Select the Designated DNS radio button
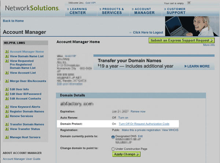Image resolution: width=220 pixels, height=163 pixels. click(x=113, y=136)
